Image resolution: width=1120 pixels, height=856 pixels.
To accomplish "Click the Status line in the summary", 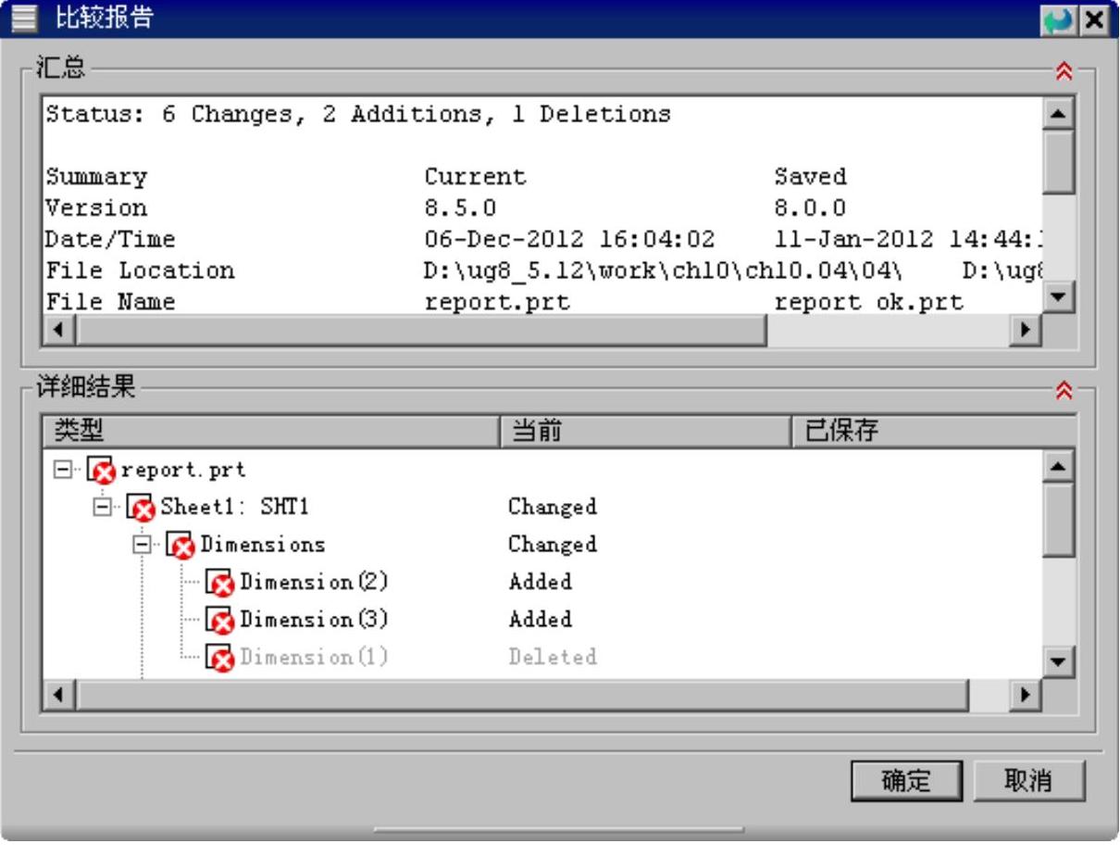I will coord(358,114).
